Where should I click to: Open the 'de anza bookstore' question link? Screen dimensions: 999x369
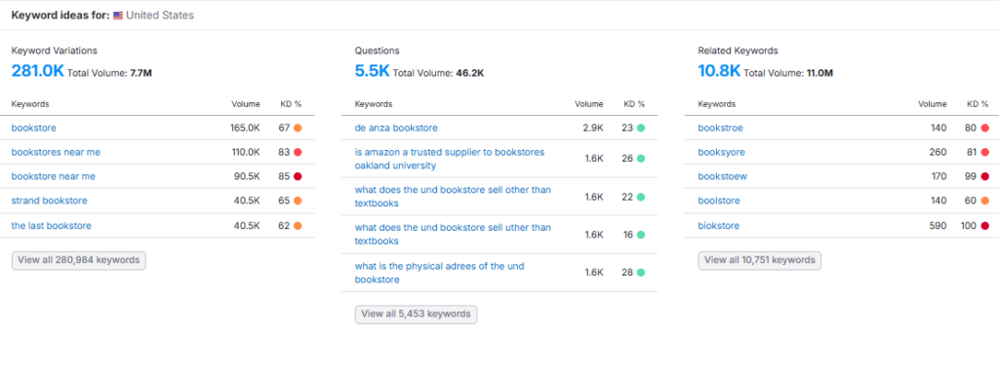click(396, 128)
